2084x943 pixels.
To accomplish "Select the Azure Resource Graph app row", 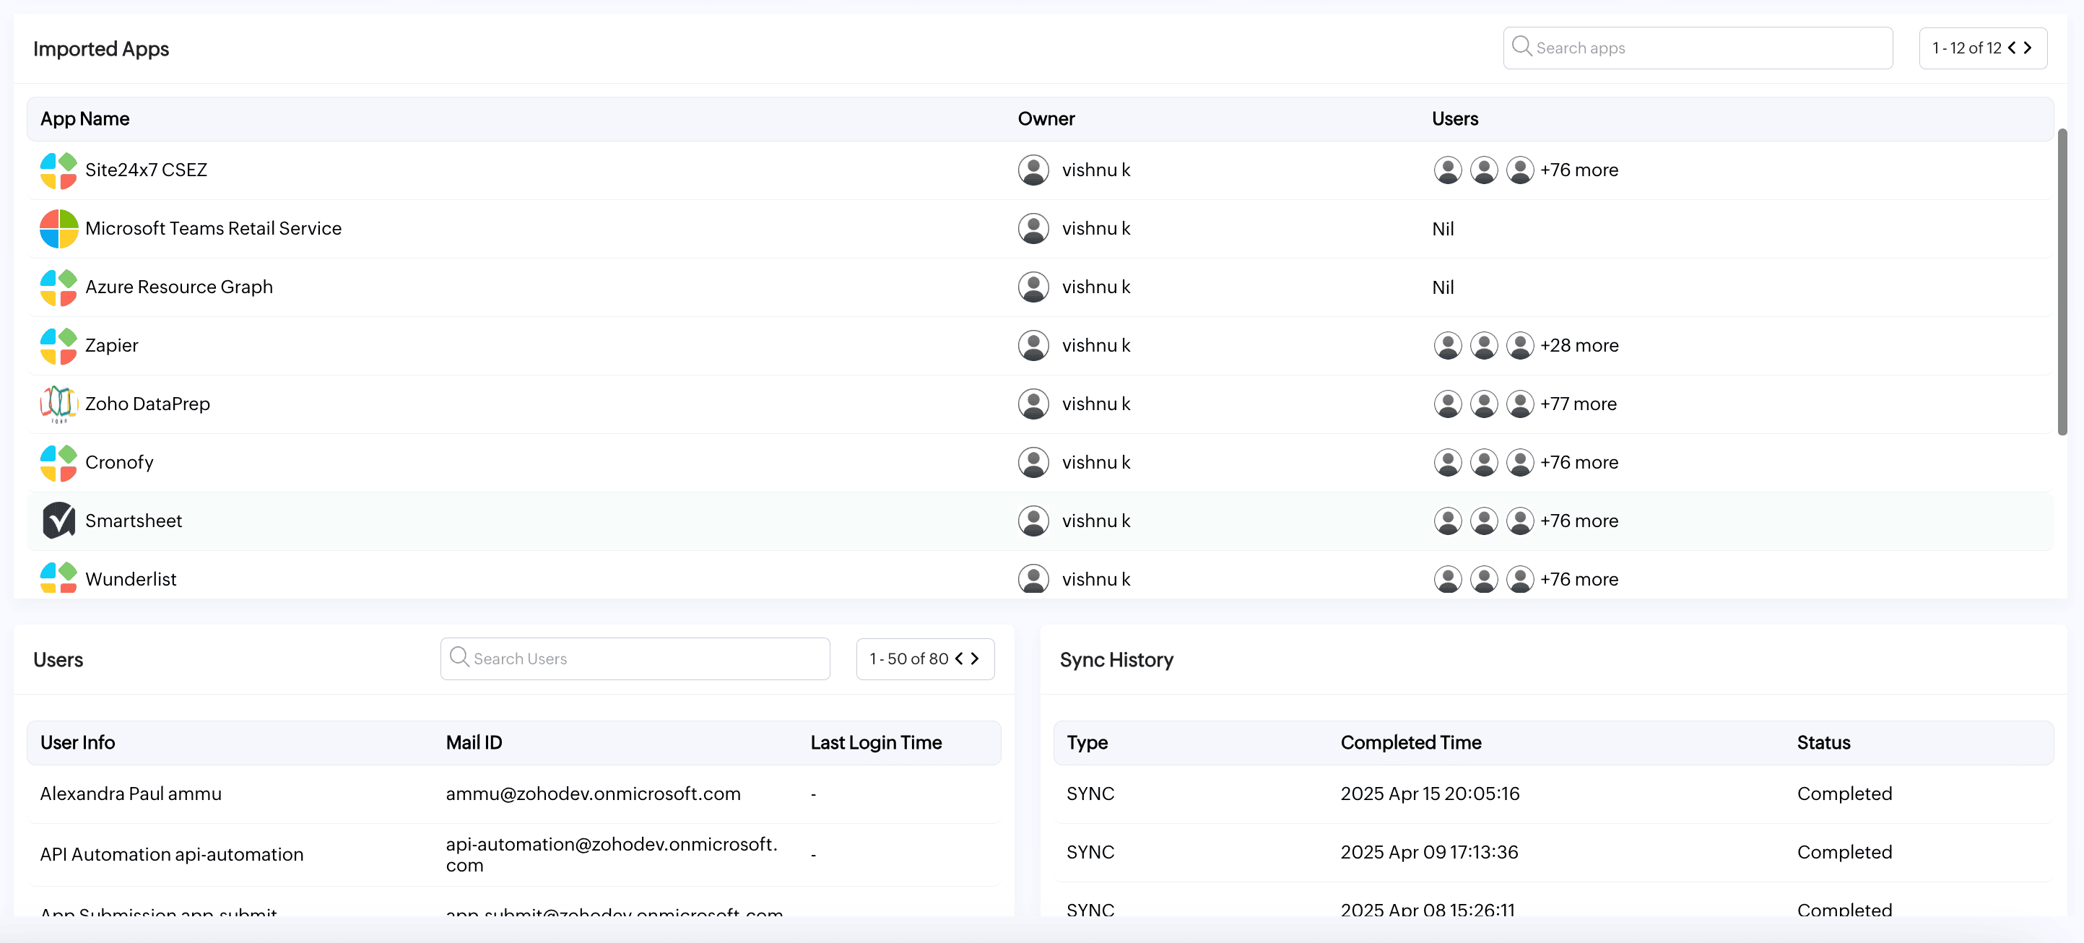I will (179, 287).
